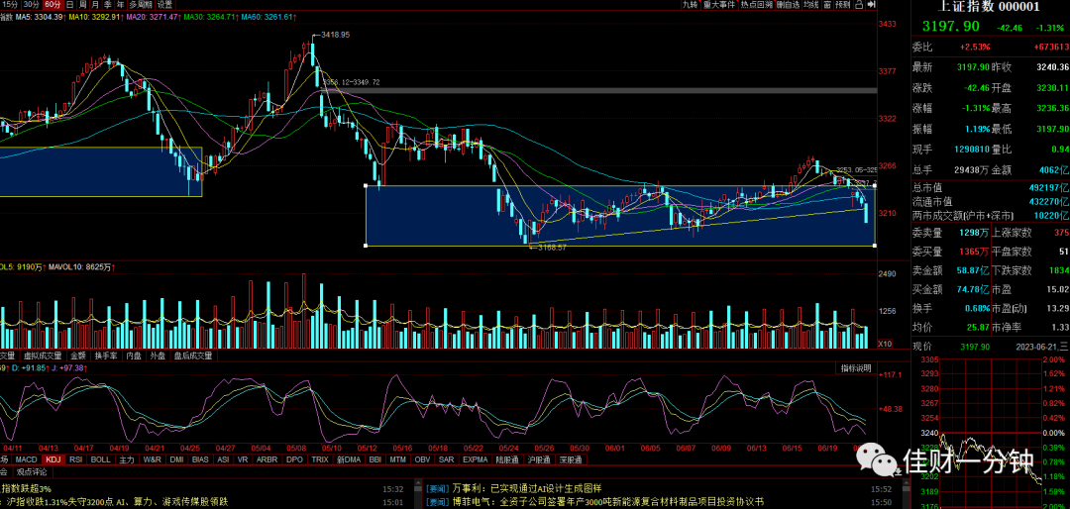Click the 3418.95 high price label

click(335, 34)
